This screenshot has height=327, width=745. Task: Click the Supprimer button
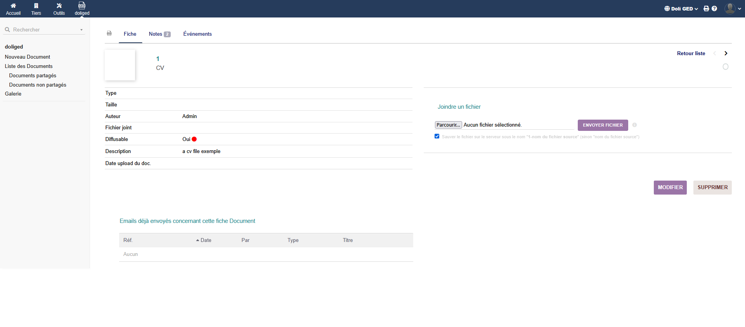click(x=712, y=188)
